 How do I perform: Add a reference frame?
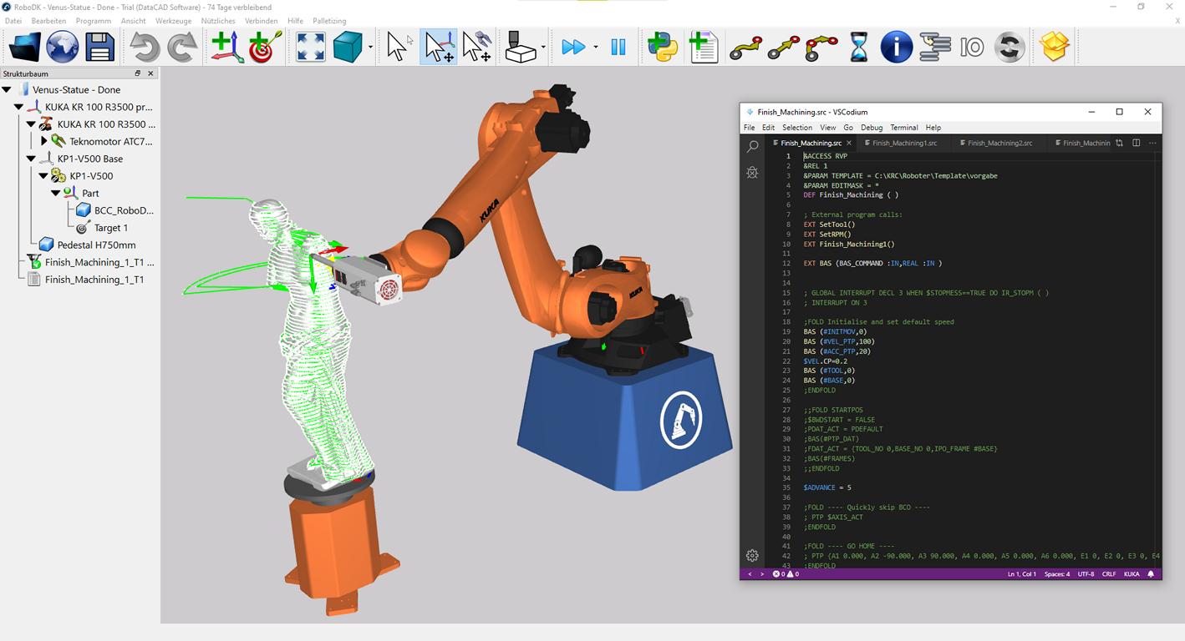coord(226,47)
